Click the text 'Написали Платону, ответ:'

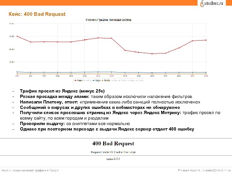coord(49,102)
